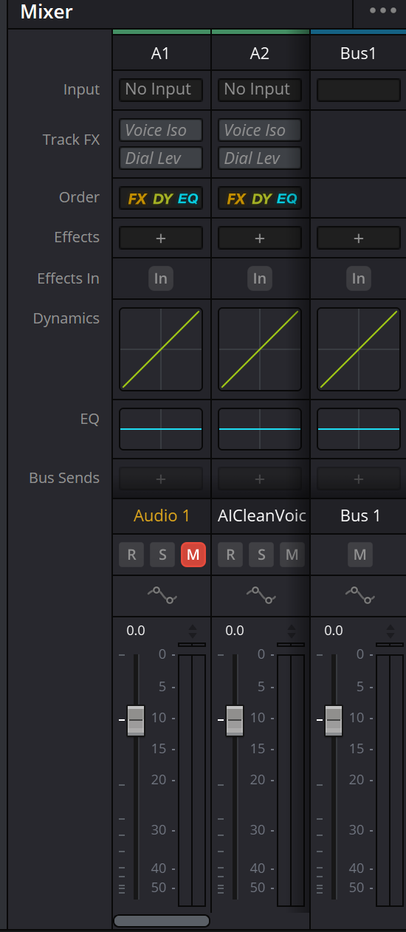
Task: Add a bus send on Bus1
Action: pos(359,479)
